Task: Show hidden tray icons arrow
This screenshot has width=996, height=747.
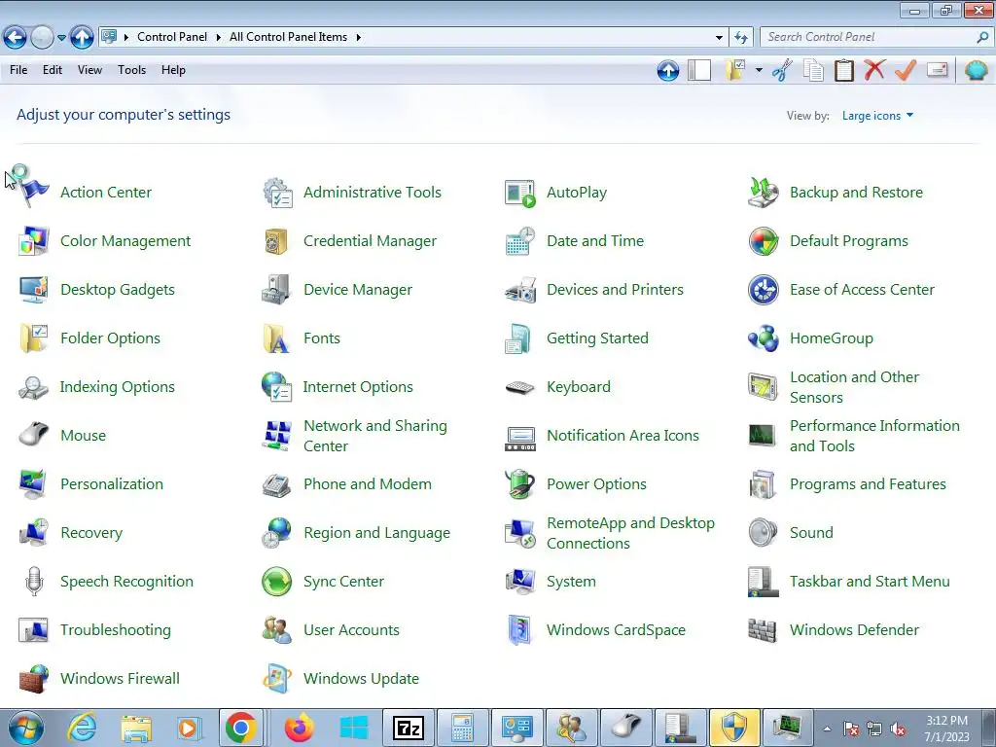Action: tap(827, 729)
